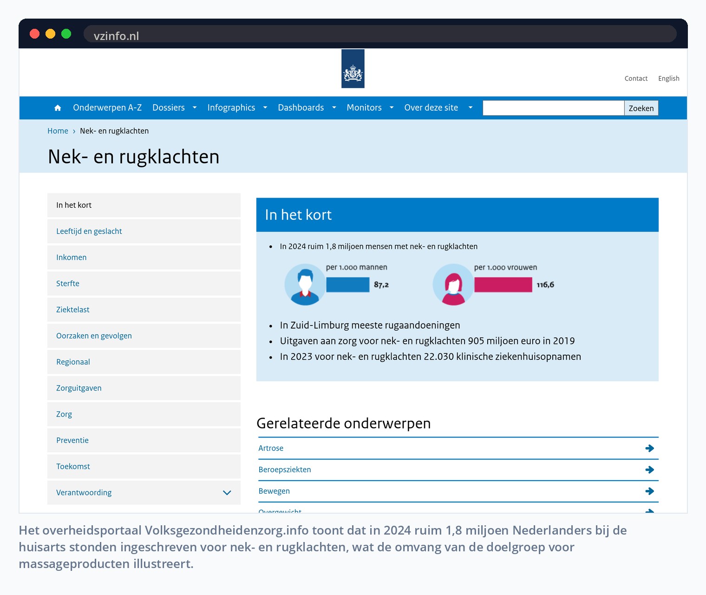
Task: Click the red close window dot
Action: (x=35, y=33)
